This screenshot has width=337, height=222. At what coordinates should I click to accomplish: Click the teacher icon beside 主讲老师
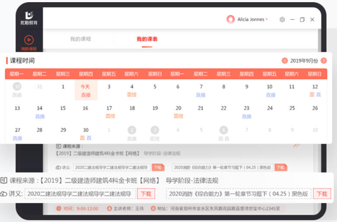point(109,209)
